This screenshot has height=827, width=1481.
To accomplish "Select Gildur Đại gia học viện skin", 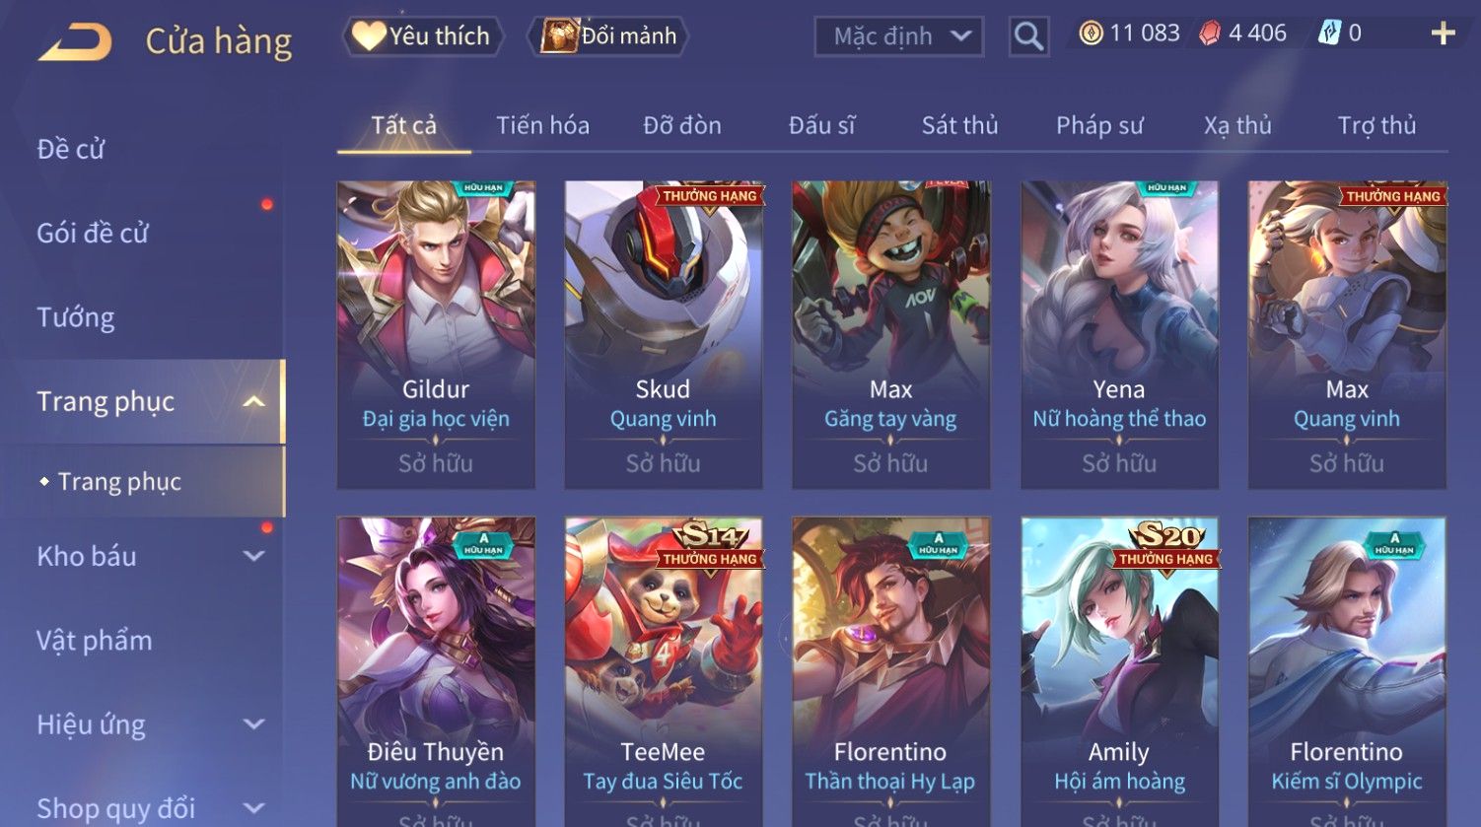I will pos(436,335).
